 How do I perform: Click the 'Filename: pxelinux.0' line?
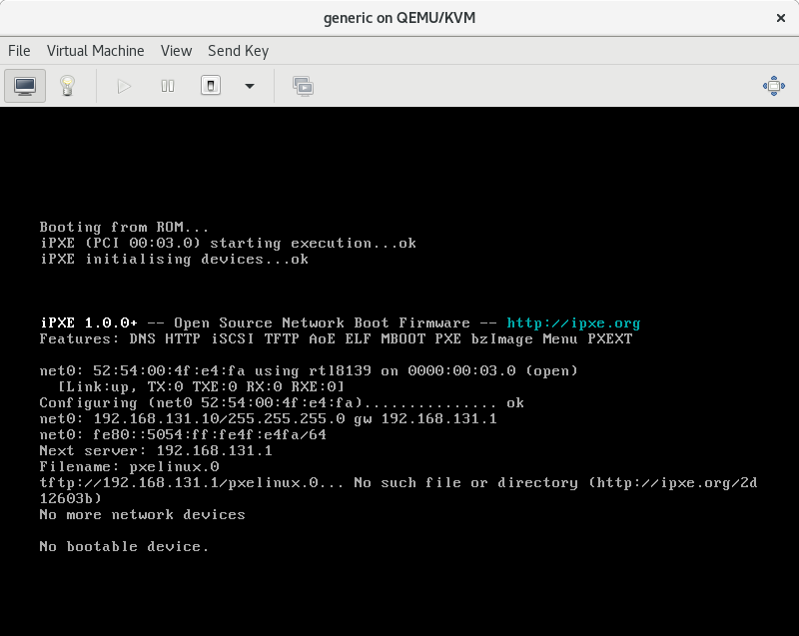[130, 466]
